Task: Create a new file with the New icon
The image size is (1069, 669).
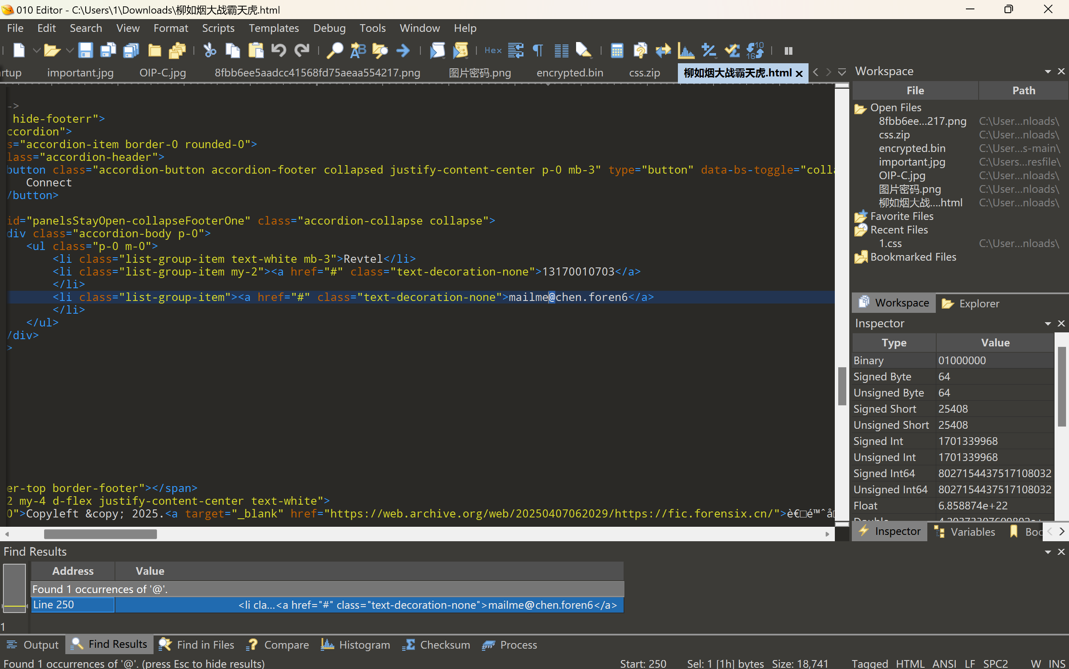Action: click(x=19, y=51)
